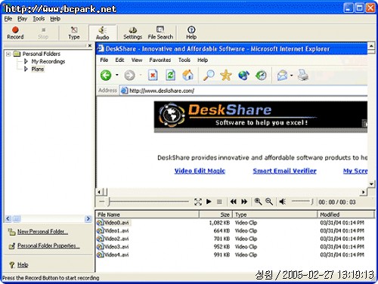Click the IE Search magnifier icon

coord(209,76)
